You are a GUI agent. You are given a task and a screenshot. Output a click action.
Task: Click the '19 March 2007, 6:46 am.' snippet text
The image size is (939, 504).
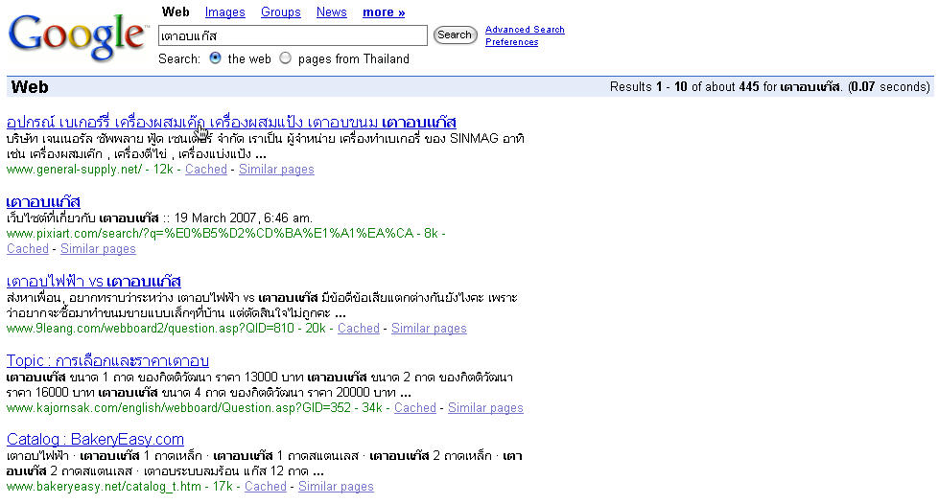243,218
